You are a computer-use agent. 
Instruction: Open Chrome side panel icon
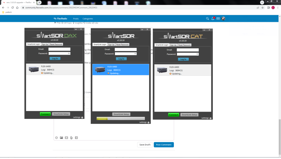coord(268,8)
